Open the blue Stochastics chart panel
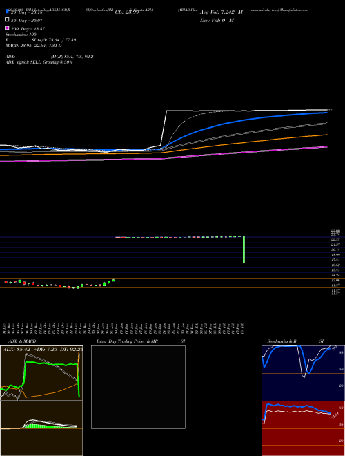 click(x=303, y=373)
